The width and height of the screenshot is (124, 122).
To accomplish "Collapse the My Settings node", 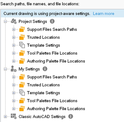I will tap(5, 69).
